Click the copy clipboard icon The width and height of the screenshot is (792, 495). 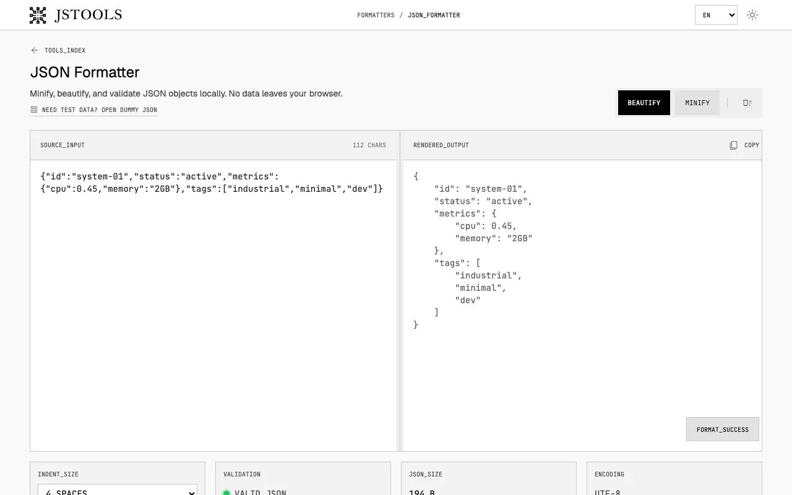coord(733,145)
